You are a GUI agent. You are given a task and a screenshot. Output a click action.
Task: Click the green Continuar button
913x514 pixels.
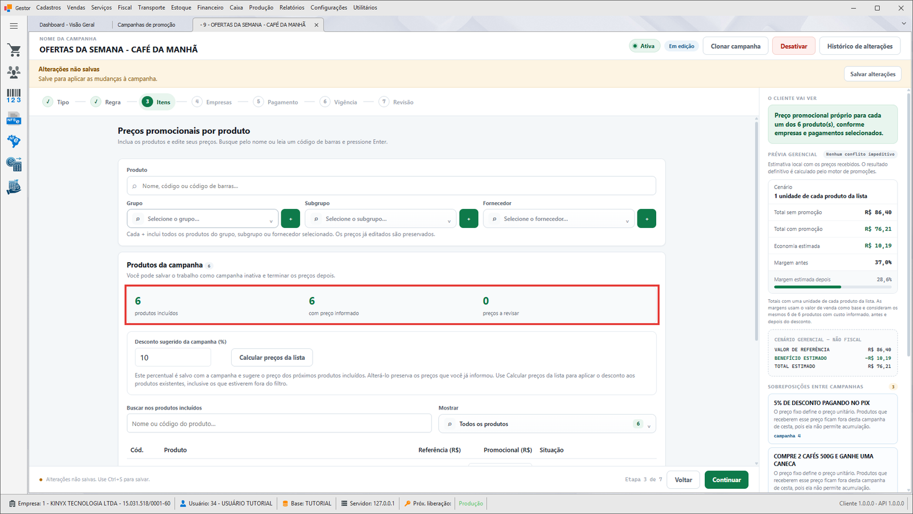tap(726, 480)
